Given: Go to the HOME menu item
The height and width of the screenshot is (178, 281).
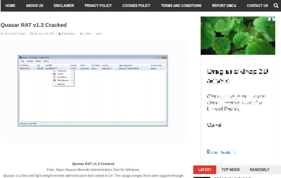Looking at the screenshot, I should click(x=10, y=6).
